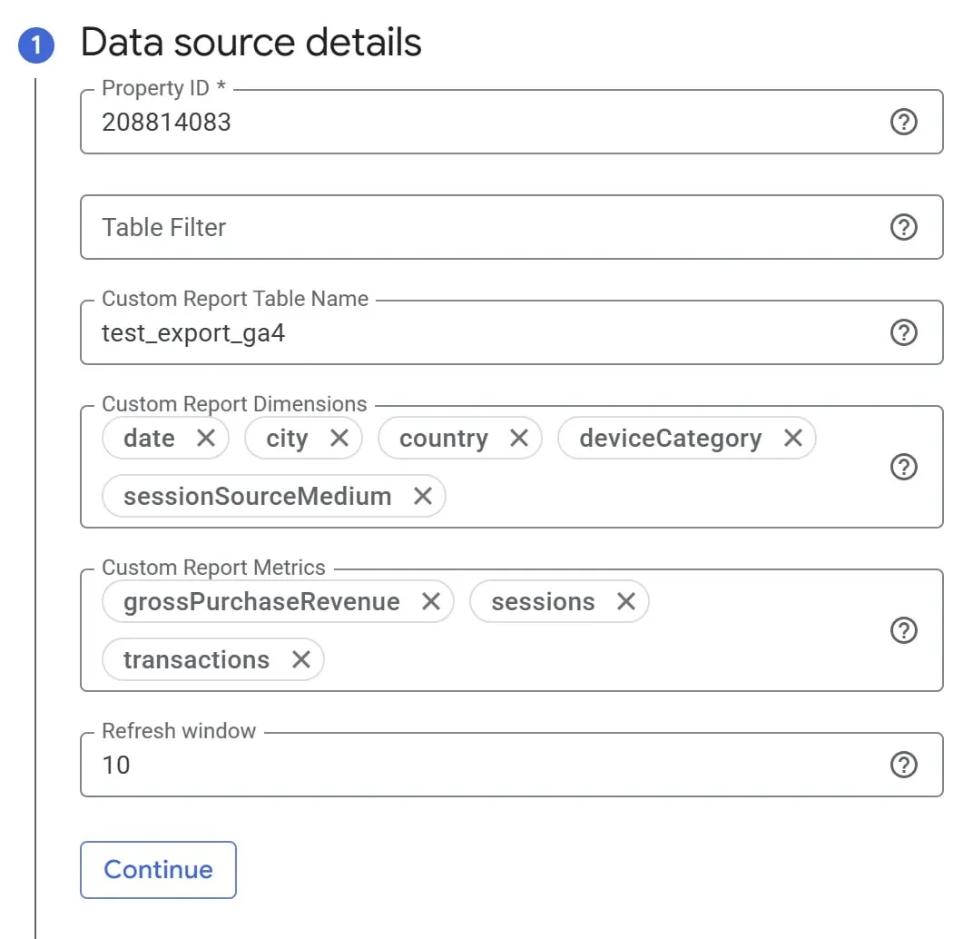
Task: Click the Property ID help icon
Action: 903,123
